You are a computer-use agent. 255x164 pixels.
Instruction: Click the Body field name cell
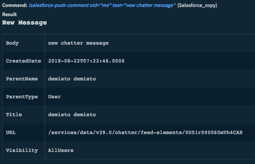click(12, 43)
